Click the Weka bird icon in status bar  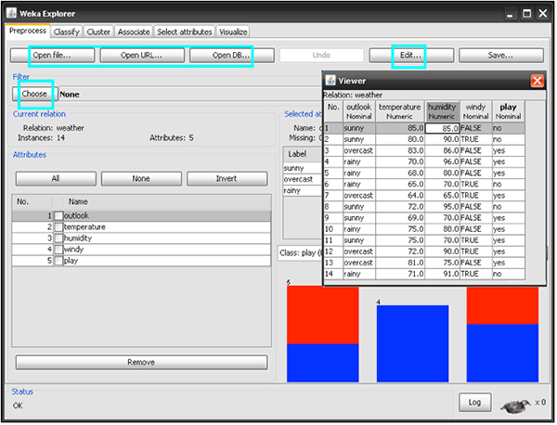coord(516,406)
